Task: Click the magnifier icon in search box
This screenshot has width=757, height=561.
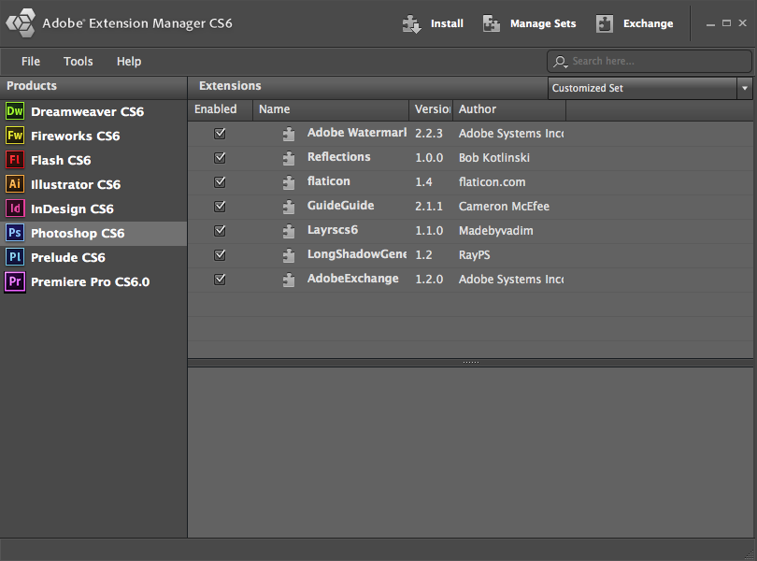Action: [561, 62]
